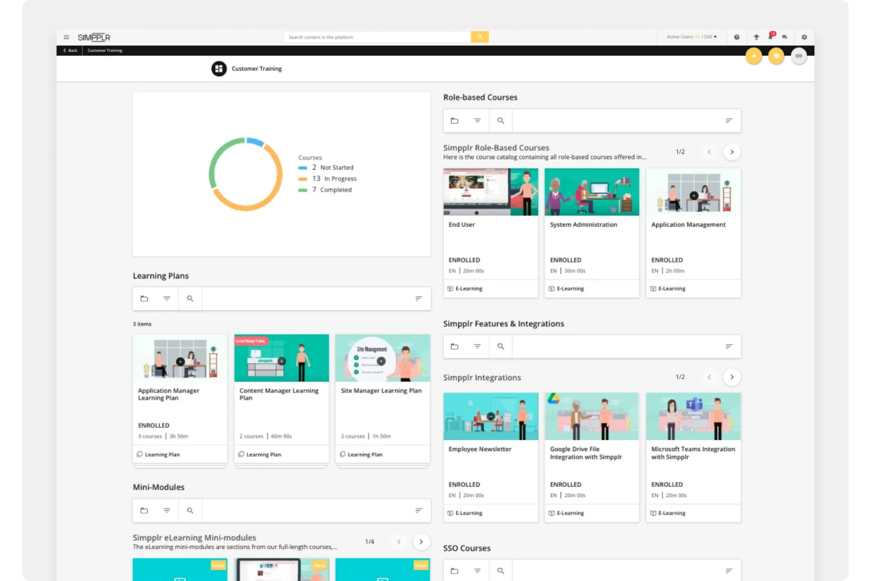This screenshot has height=581, width=871.
Task: Expand the sort options in SSO Courses bar
Action: (x=729, y=570)
